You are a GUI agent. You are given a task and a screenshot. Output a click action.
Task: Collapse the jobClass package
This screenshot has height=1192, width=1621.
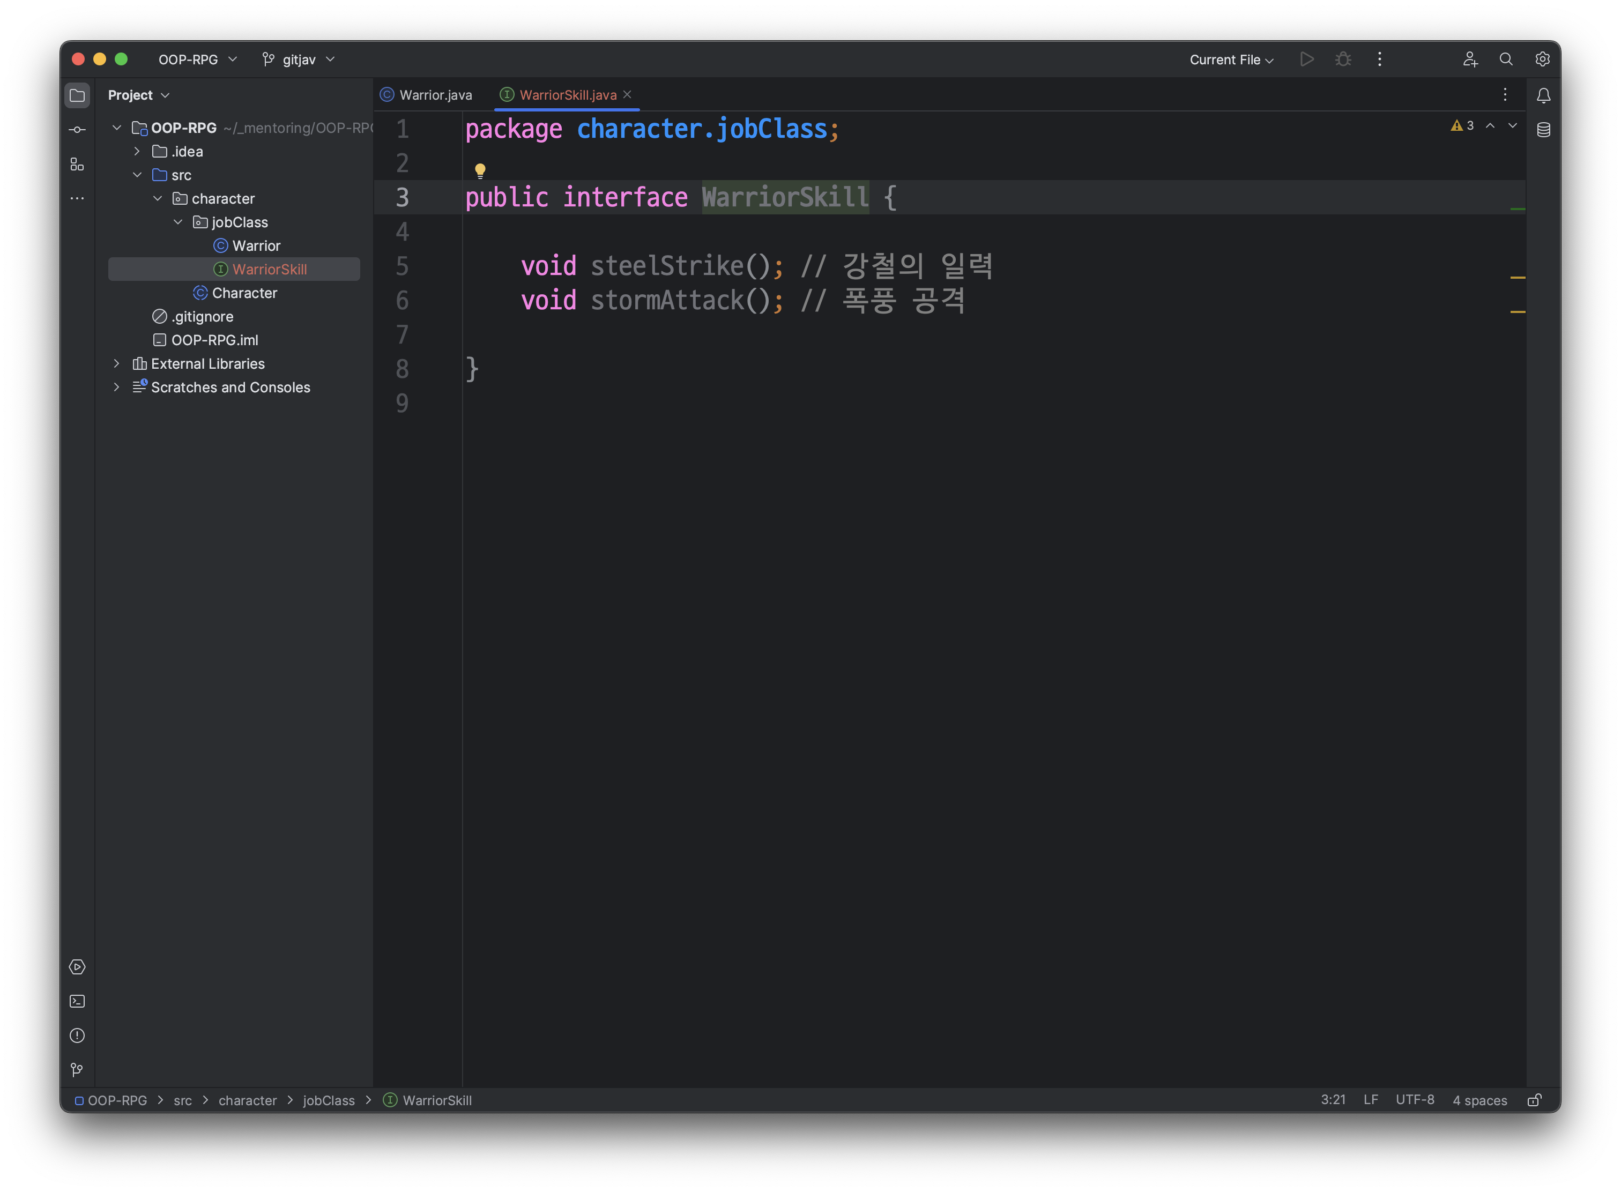tap(179, 222)
